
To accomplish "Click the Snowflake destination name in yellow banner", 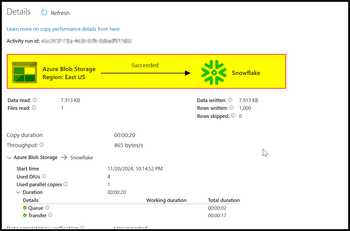I will [x=246, y=73].
